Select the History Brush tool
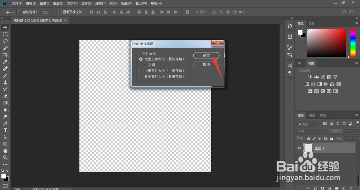360x190 pixels. tap(5, 89)
